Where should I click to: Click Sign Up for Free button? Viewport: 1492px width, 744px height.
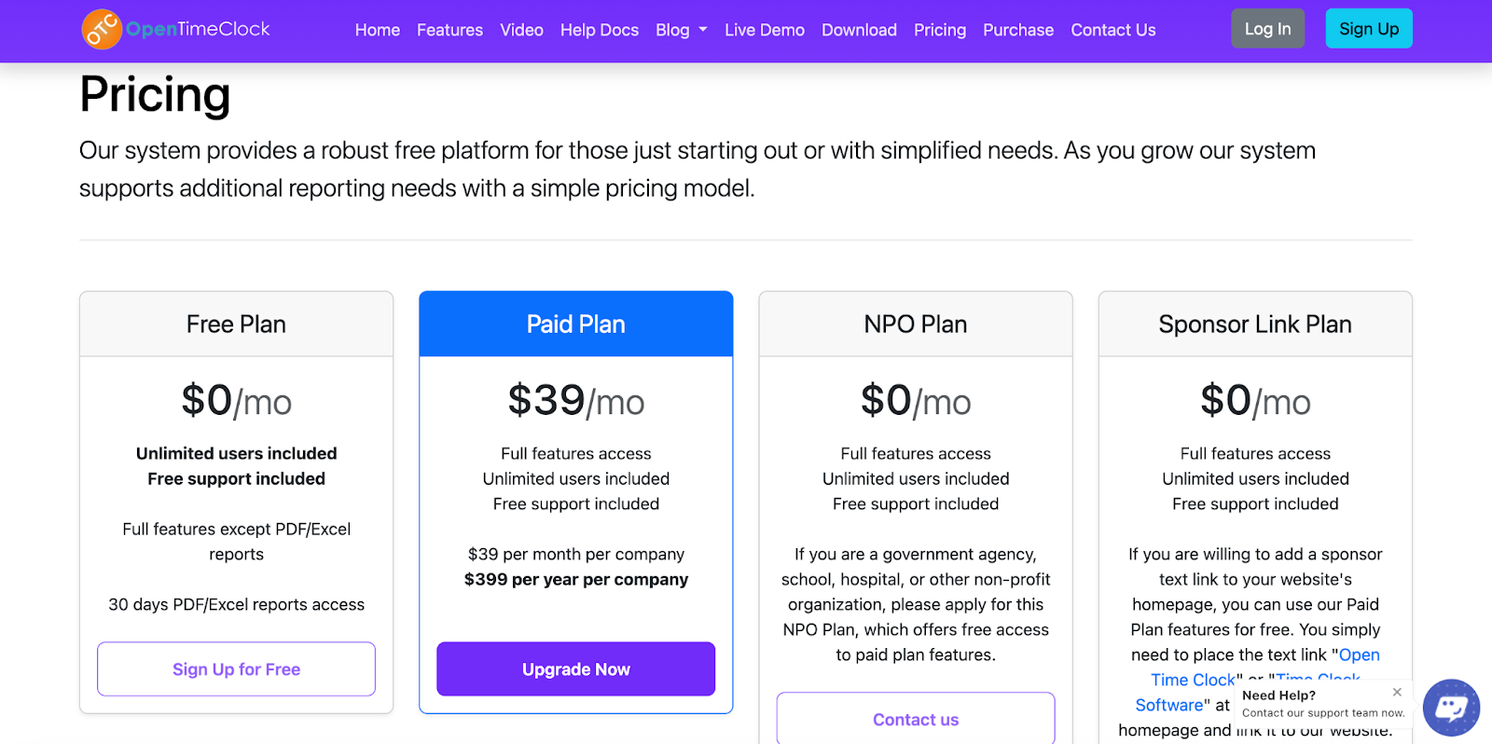236,668
